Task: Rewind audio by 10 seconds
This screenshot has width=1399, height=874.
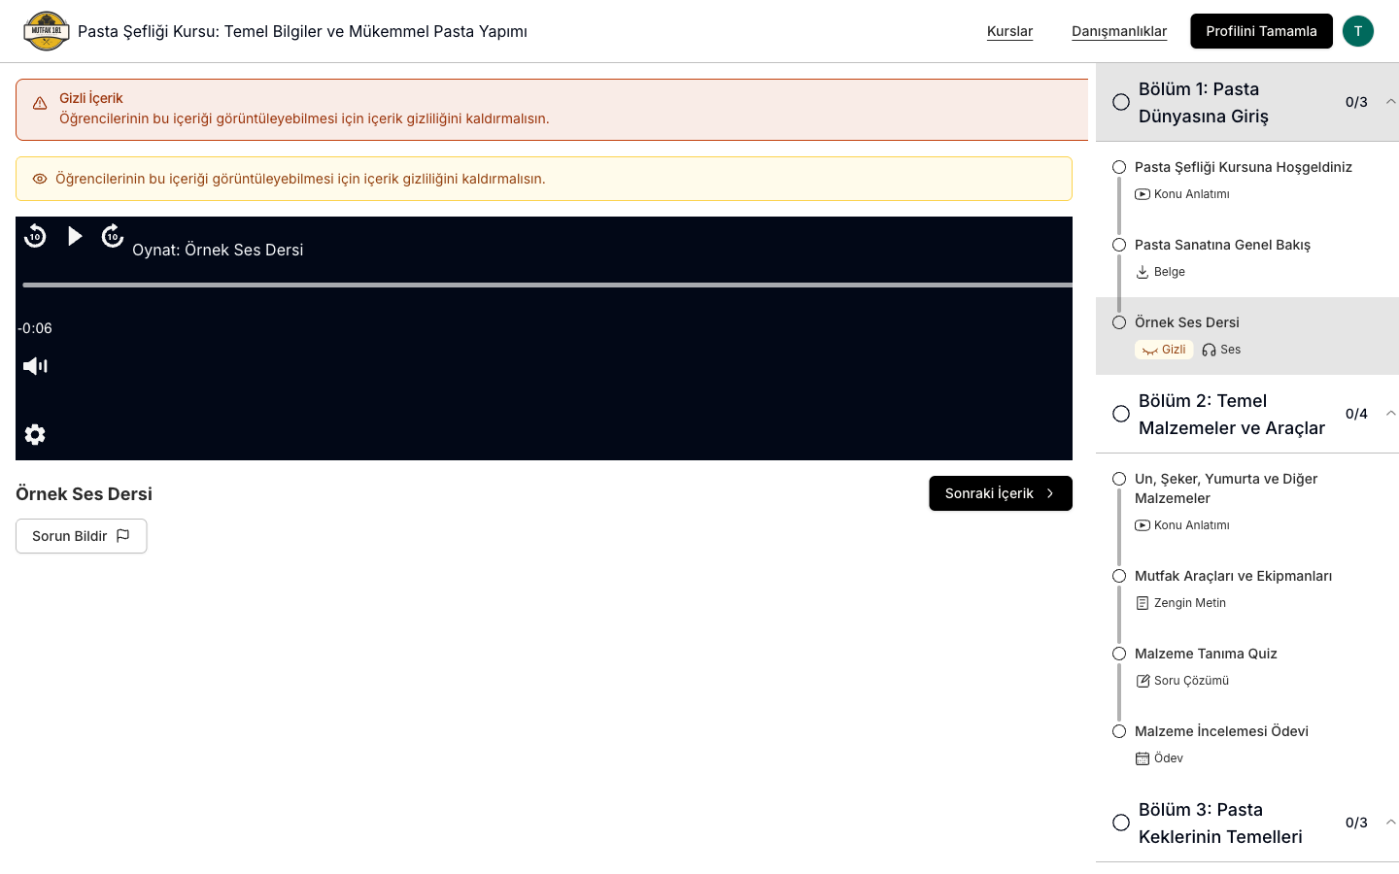Action: click(x=35, y=236)
